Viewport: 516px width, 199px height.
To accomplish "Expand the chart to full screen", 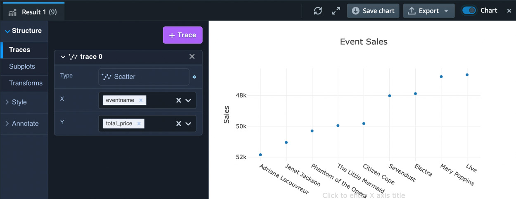I will [336, 11].
